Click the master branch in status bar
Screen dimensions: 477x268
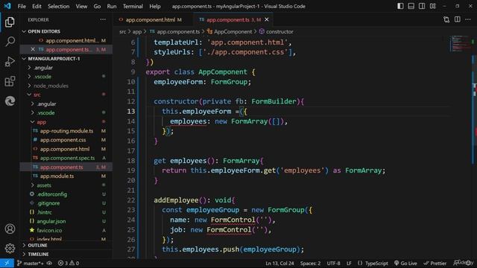click(30, 263)
